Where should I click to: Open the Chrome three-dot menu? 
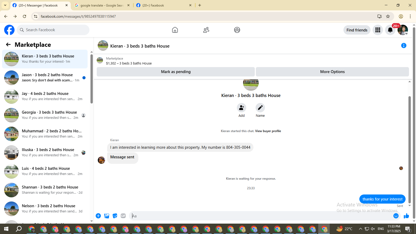[x=410, y=16]
